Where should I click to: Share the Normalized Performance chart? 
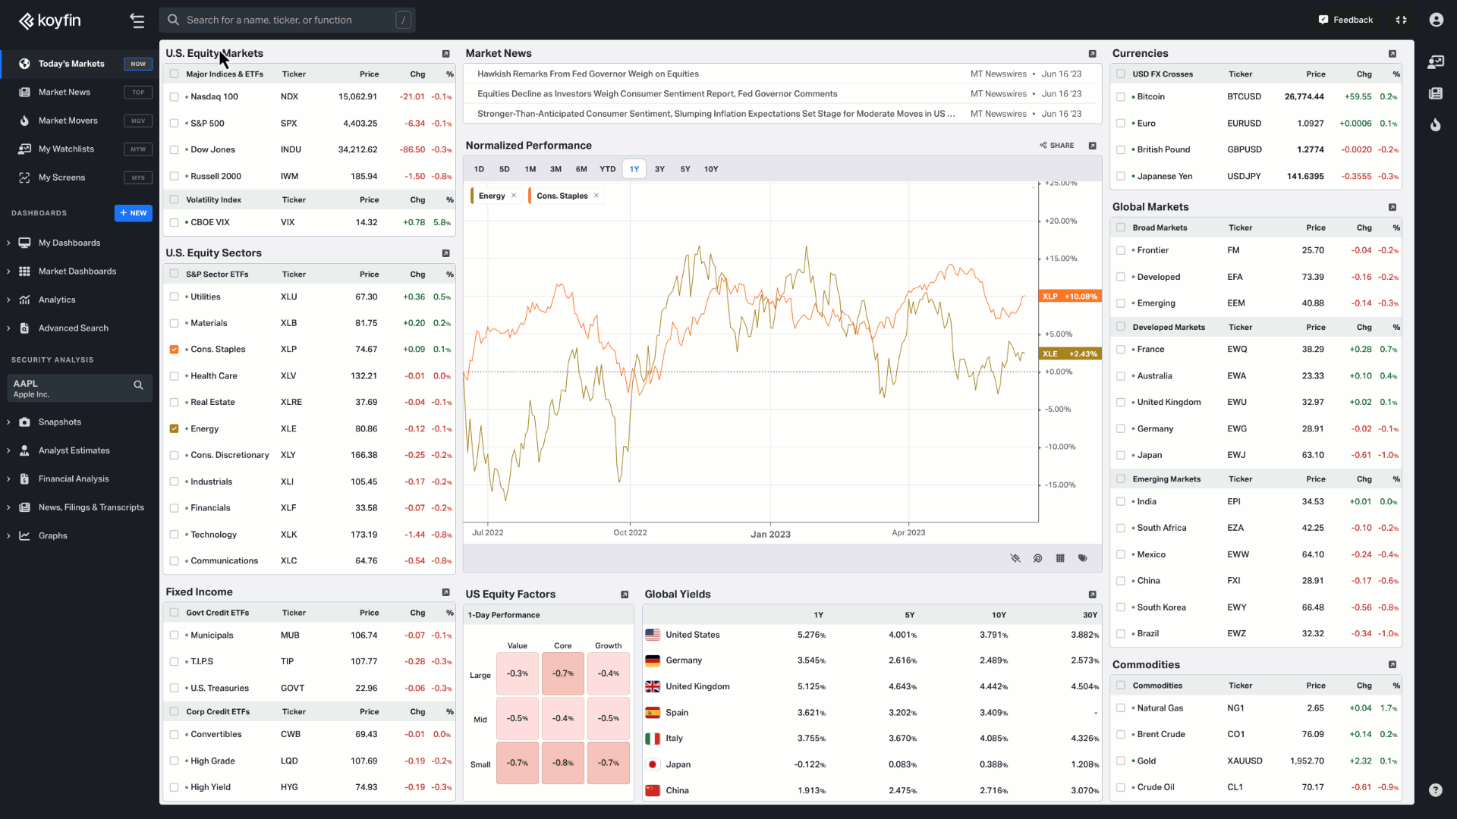pos(1057,146)
